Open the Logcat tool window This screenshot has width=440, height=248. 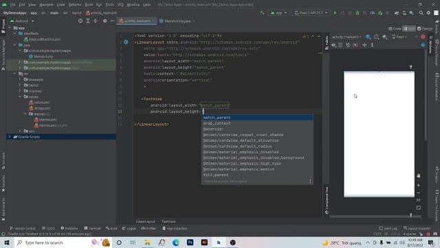point(129,228)
